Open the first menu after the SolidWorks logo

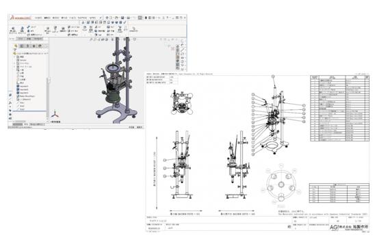(38, 18)
